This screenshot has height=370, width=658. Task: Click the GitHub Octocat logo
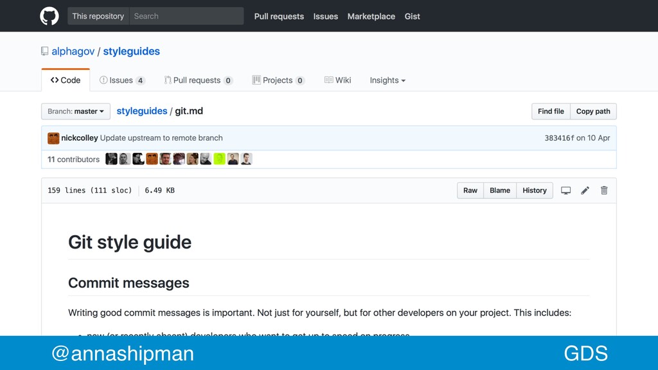point(49,16)
